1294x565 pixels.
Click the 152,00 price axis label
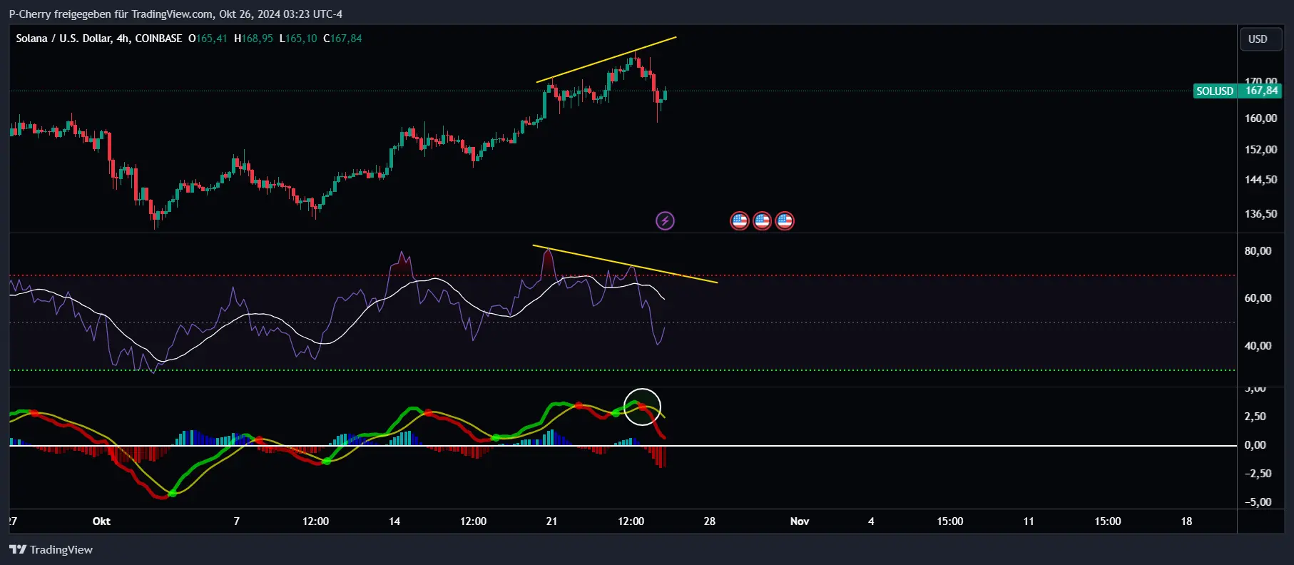click(x=1260, y=150)
